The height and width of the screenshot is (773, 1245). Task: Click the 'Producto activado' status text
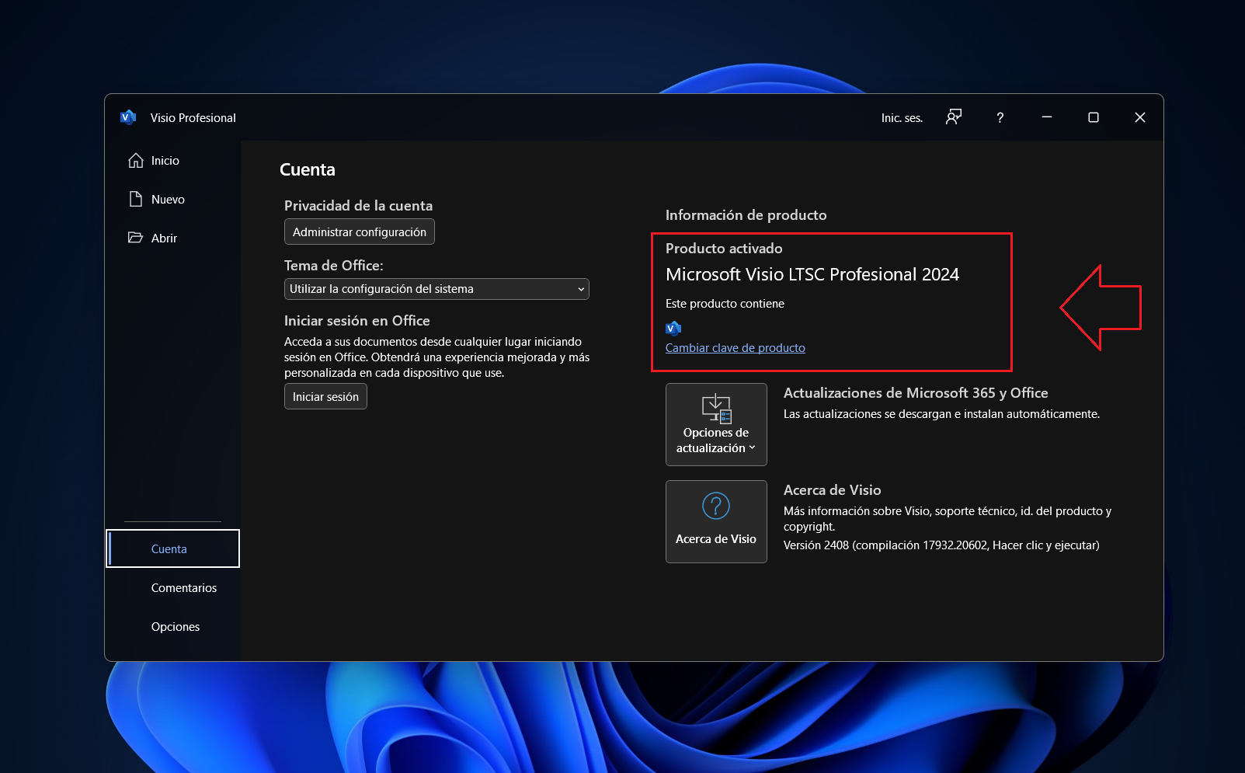724,249
